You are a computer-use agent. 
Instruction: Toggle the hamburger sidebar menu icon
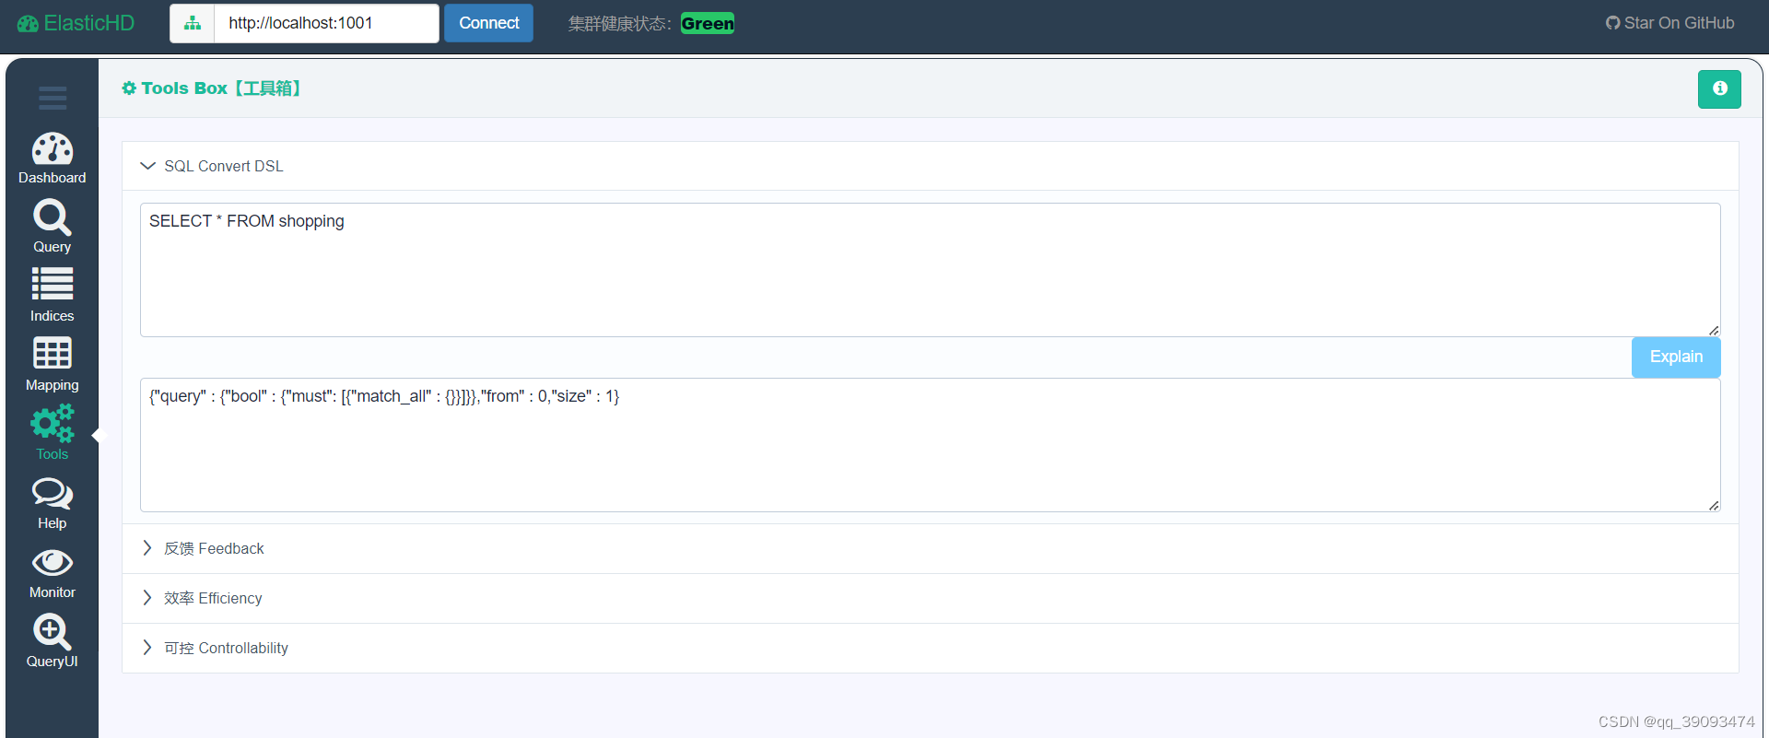pos(53,98)
